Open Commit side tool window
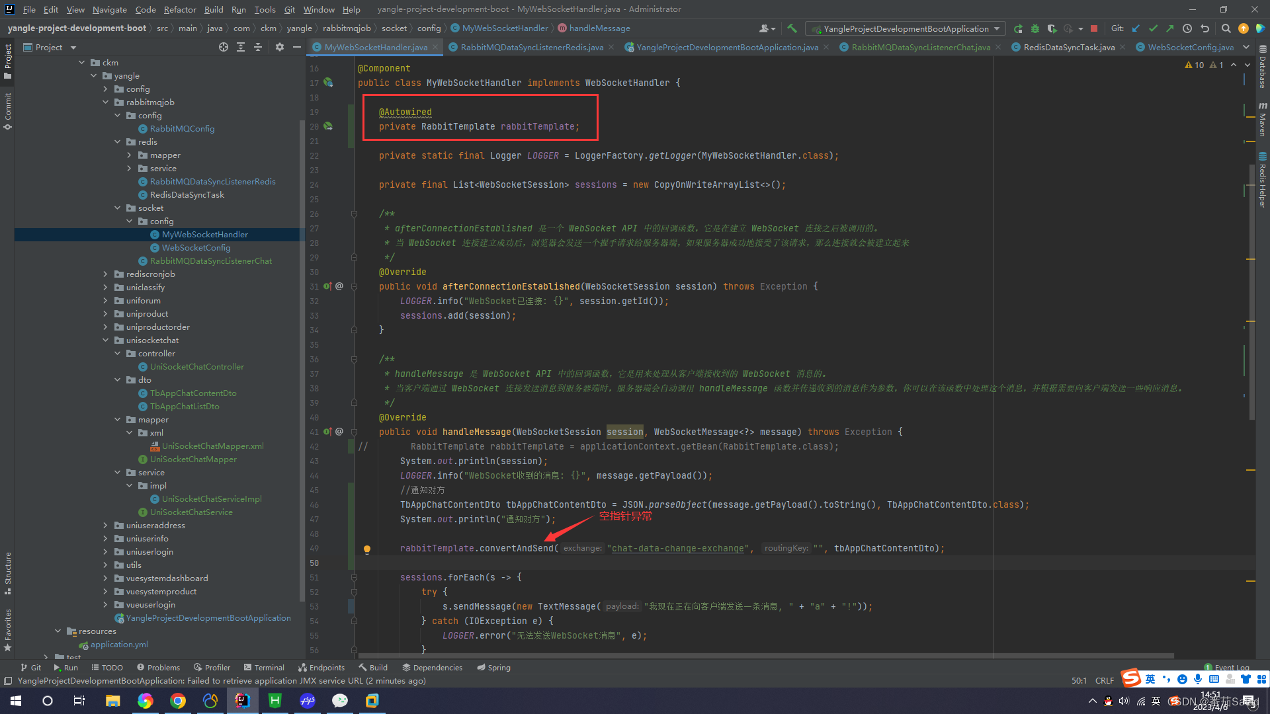The height and width of the screenshot is (714, 1270). pyautogui.click(x=7, y=110)
